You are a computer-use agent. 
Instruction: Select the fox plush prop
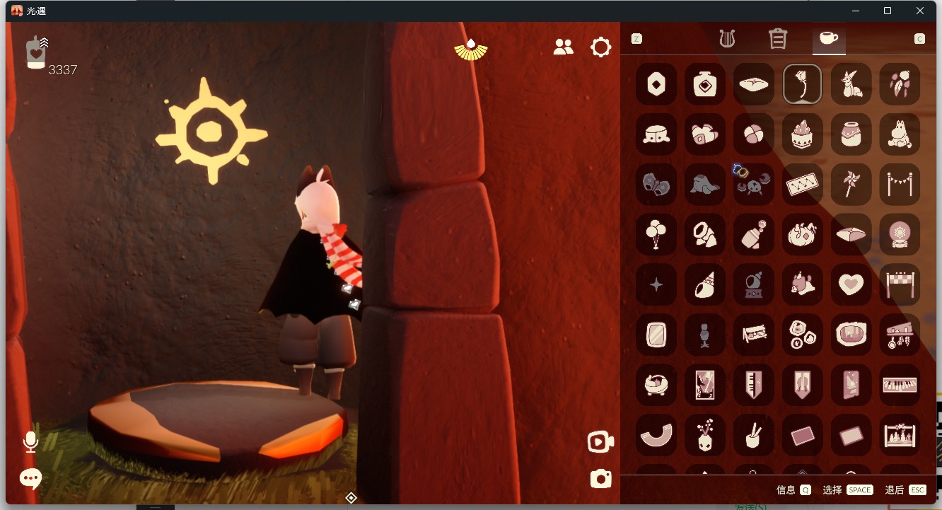851,83
